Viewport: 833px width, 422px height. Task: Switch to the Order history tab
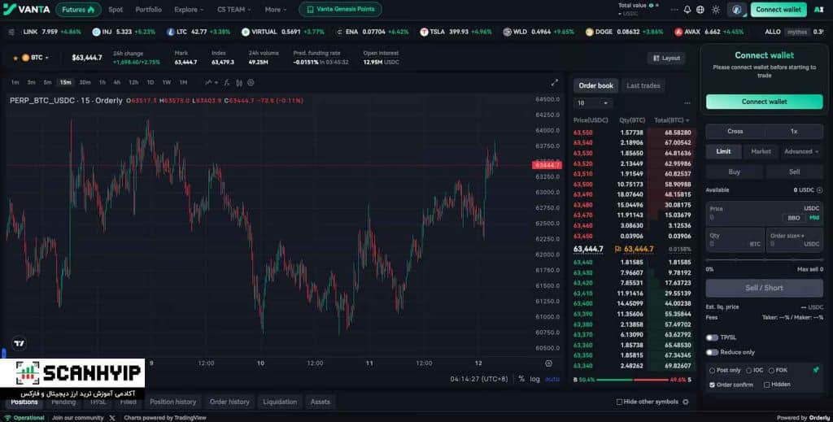229,402
